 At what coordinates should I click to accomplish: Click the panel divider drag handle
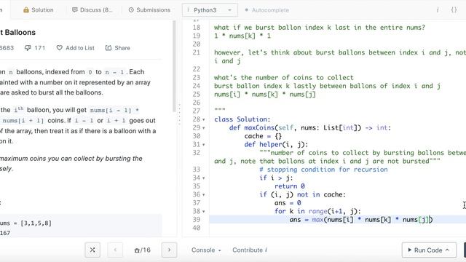click(x=179, y=114)
